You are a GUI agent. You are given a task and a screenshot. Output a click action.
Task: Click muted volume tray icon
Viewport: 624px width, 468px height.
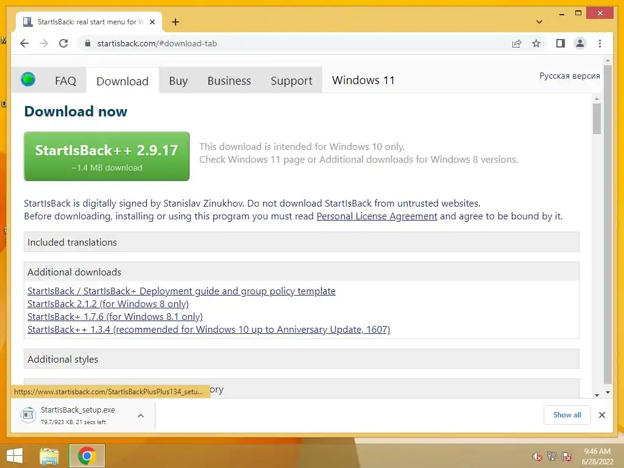click(x=537, y=456)
